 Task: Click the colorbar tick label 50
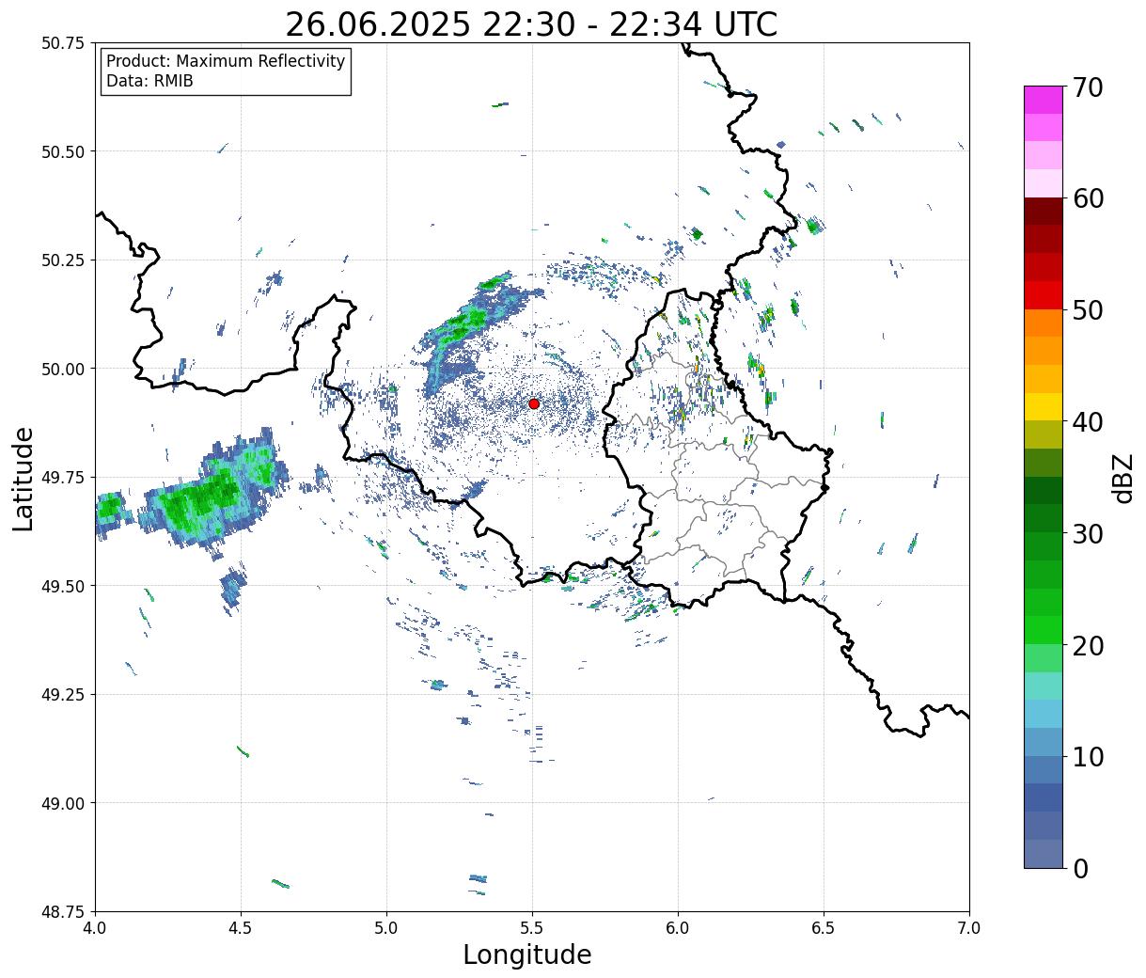1087,310
